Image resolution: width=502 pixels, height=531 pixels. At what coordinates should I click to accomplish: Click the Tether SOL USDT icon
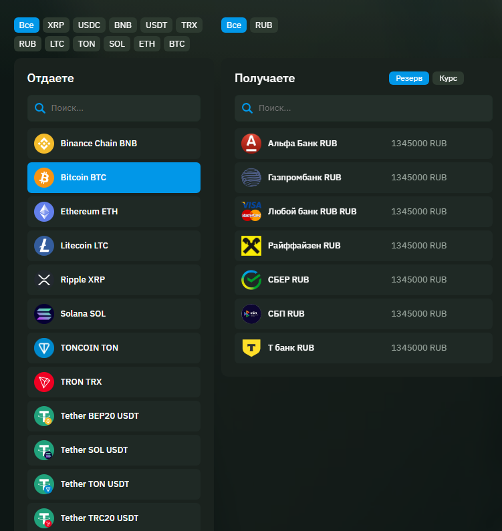44,450
